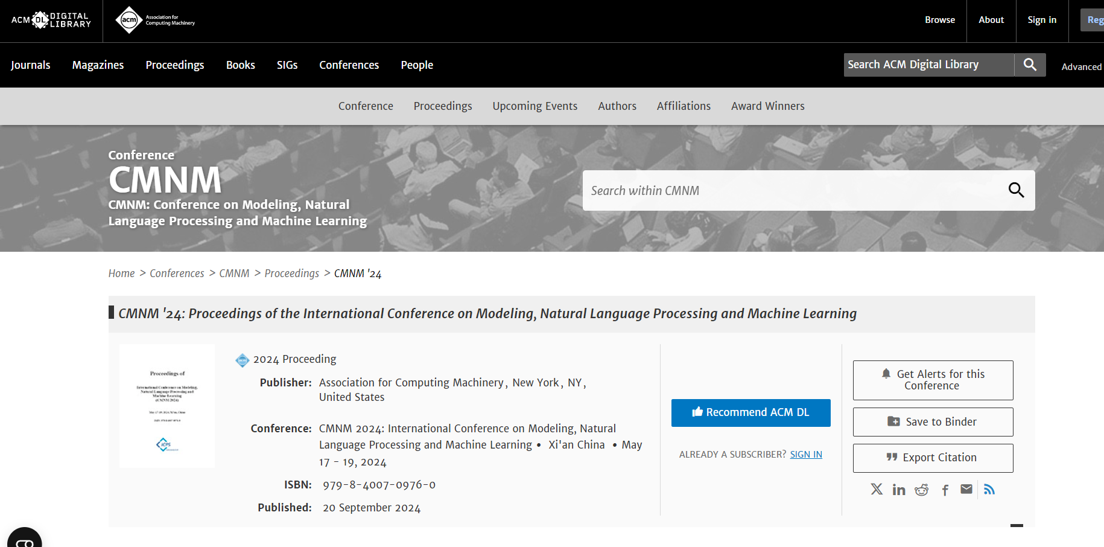This screenshot has width=1104, height=547.
Task: Click the published date 20 September 2024
Action: pos(372,508)
